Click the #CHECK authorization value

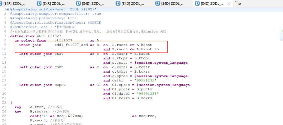tap(94, 23)
